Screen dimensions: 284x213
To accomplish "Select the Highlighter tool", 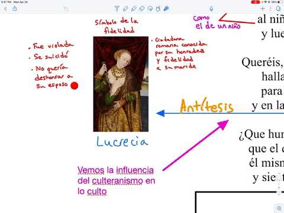I will pos(134,9).
